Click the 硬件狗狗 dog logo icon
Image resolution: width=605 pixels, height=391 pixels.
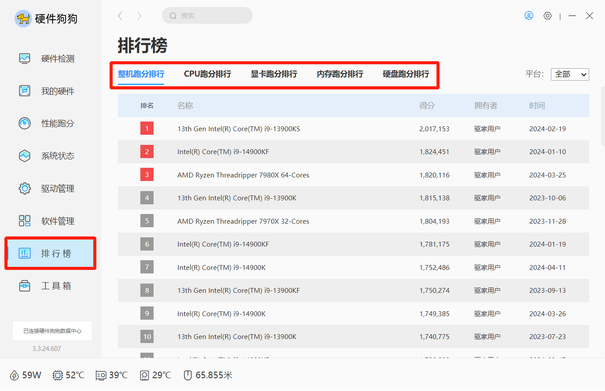click(x=23, y=18)
